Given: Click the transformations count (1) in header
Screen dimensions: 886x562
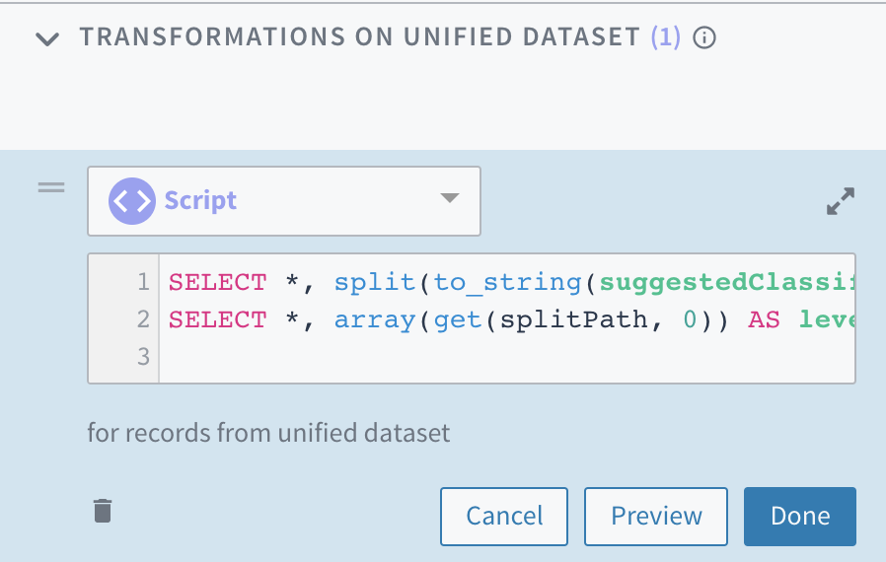Looking at the screenshot, I should (666, 37).
